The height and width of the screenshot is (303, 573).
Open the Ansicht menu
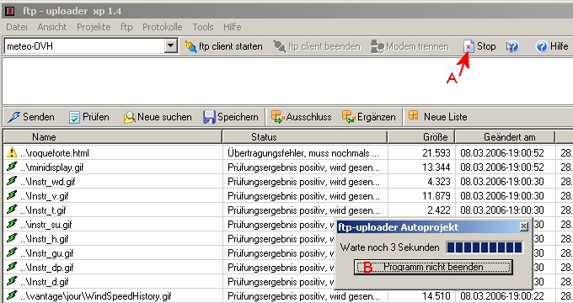pyautogui.click(x=52, y=27)
